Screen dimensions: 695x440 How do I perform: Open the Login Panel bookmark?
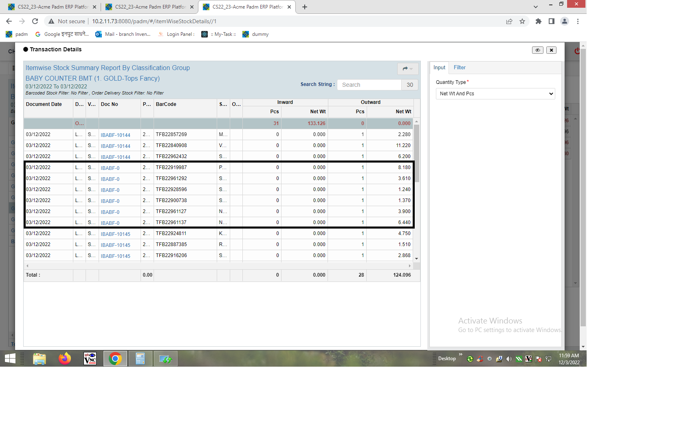176,34
